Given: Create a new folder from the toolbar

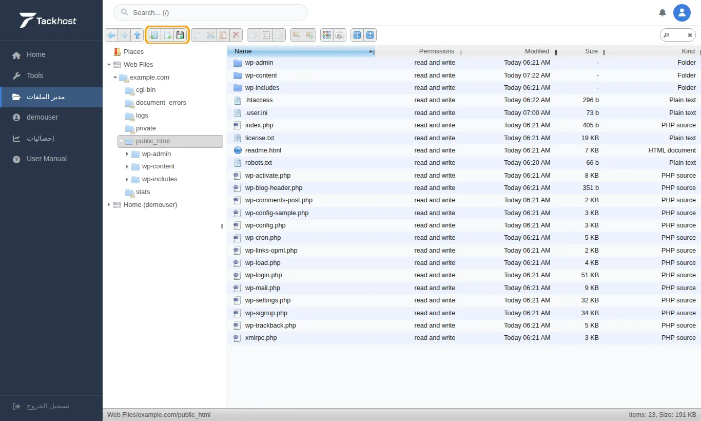Looking at the screenshot, I should click(153, 35).
